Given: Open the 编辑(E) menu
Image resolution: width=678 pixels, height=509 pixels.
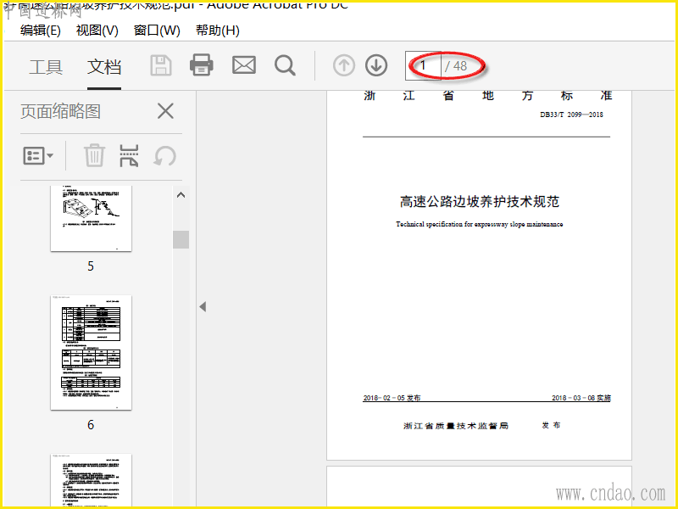Looking at the screenshot, I should pos(40,31).
